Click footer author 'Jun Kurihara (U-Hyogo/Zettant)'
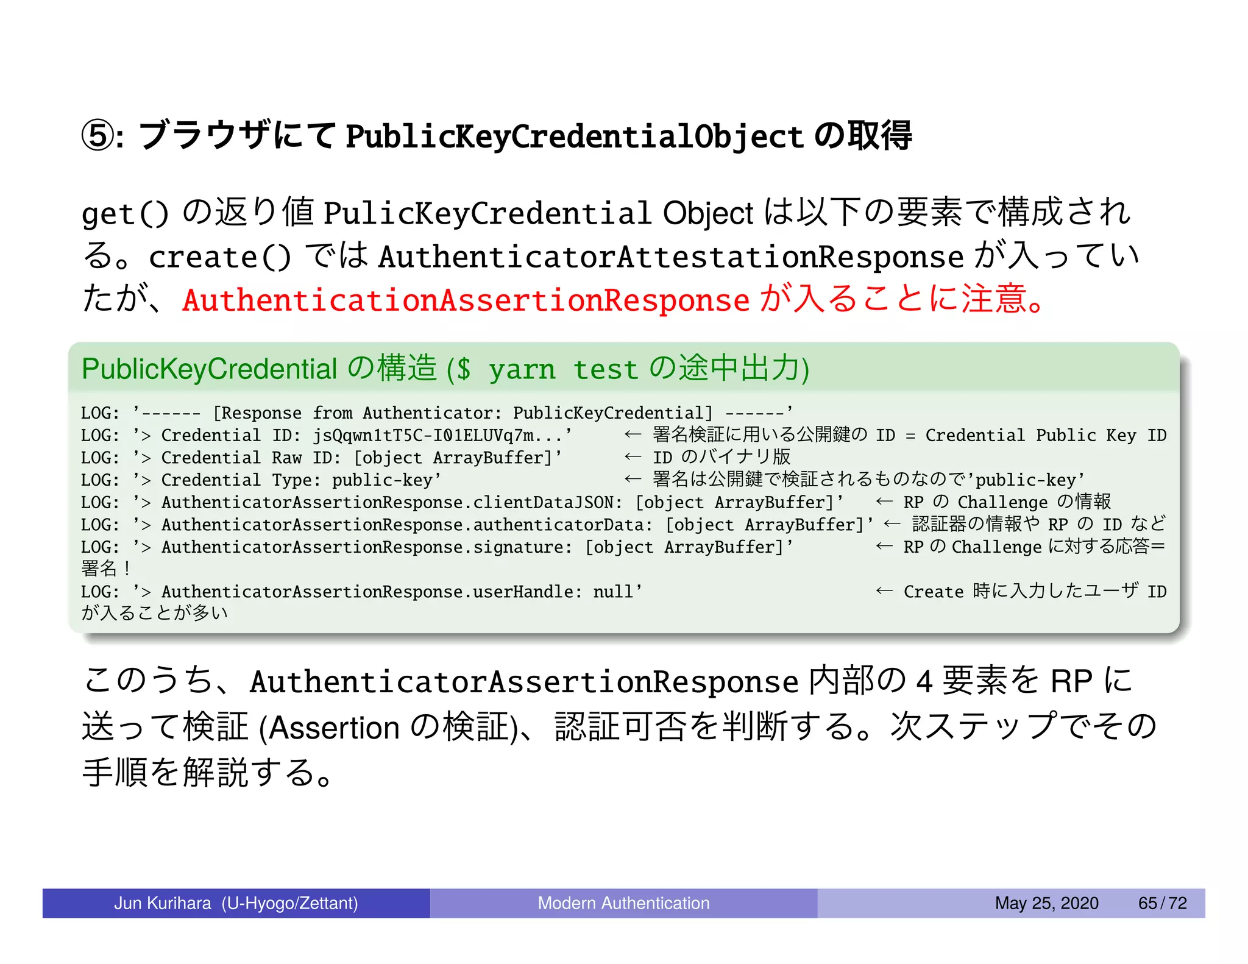Image resolution: width=1248 pixels, height=964 pixels. click(236, 903)
